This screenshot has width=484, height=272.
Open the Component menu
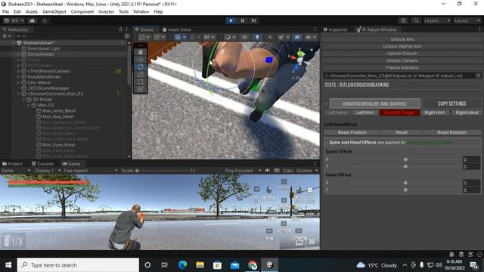coord(82,12)
